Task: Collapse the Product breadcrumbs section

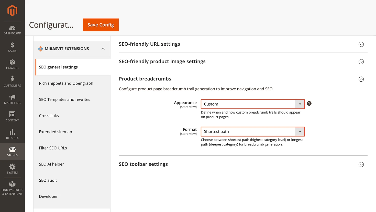Action: click(x=361, y=79)
